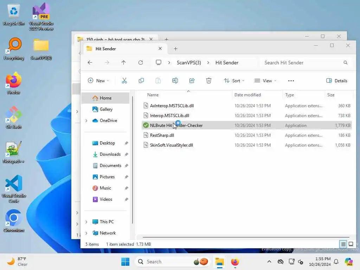Select AxInterop.MSTSCLib.dll file

tap(246, 105)
